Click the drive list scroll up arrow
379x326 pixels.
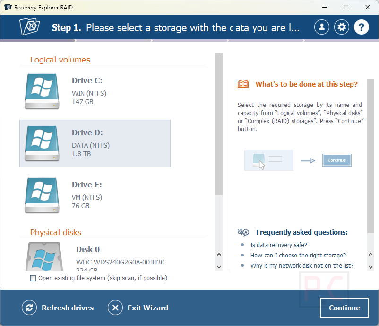[219, 254]
